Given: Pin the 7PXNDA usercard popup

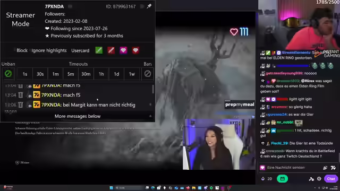Looking at the screenshot, I should pos(149,6).
